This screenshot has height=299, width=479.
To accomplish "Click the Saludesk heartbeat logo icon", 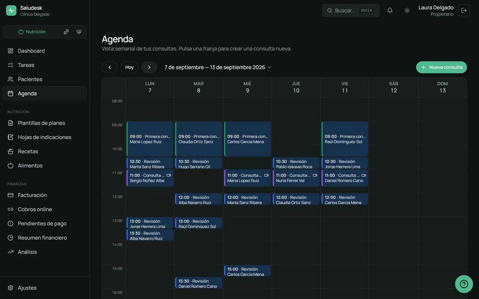I will (11, 10).
